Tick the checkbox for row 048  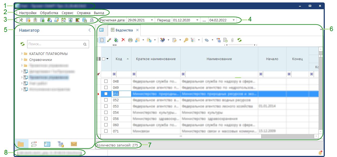106,81
